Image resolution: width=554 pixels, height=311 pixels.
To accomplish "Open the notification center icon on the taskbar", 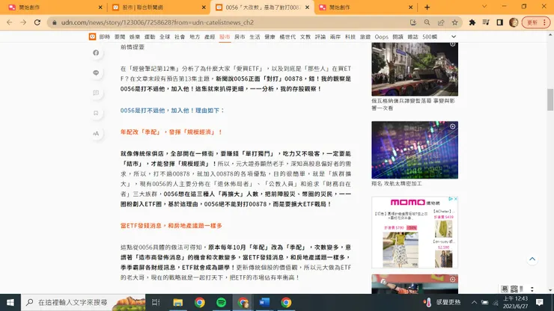I will [x=540, y=303].
